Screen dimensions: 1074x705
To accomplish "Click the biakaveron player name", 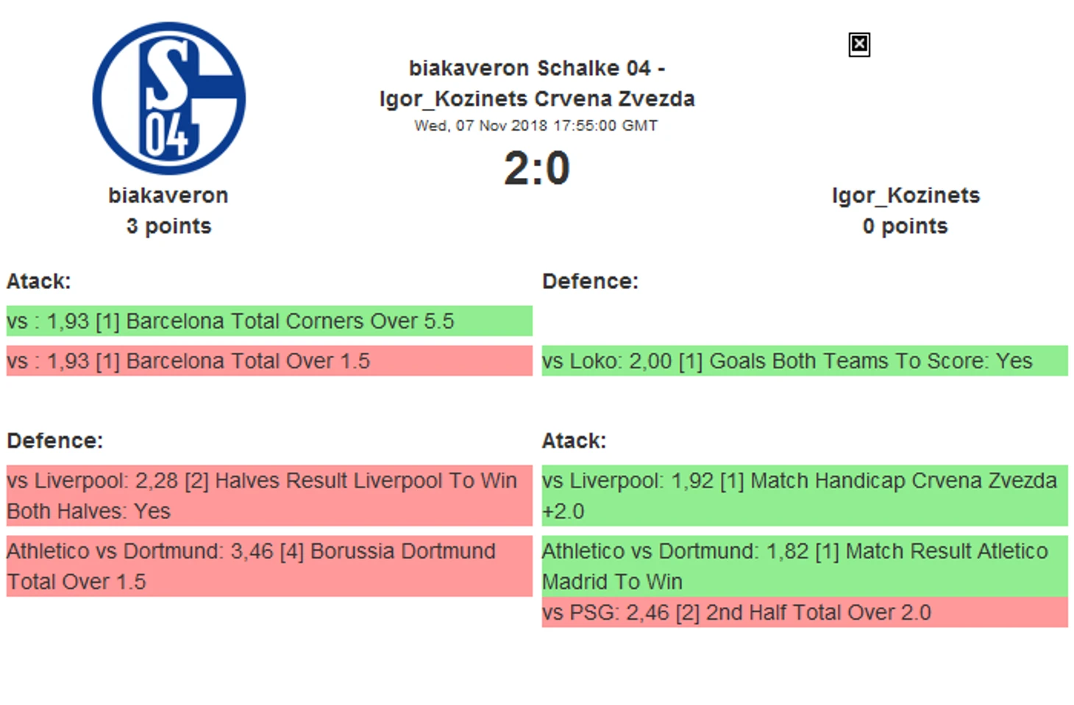I will pyautogui.click(x=168, y=196).
